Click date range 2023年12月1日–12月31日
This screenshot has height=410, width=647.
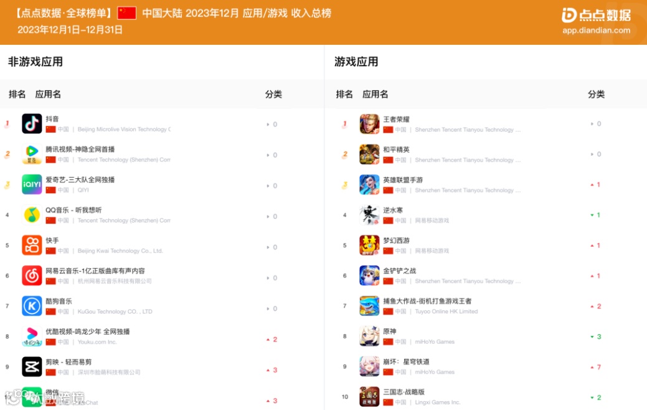click(x=70, y=30)
